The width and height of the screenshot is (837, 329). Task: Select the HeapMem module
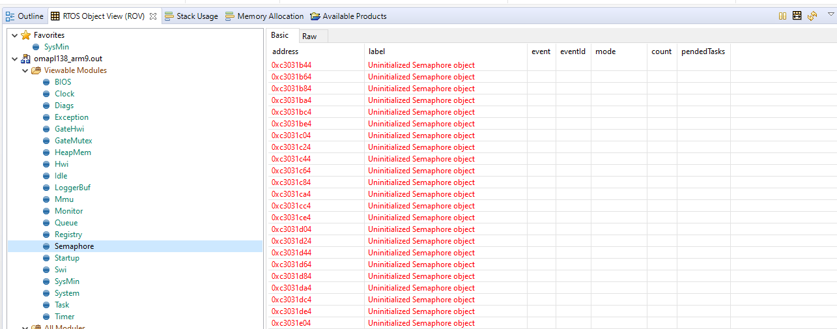[x=72, y=152]
